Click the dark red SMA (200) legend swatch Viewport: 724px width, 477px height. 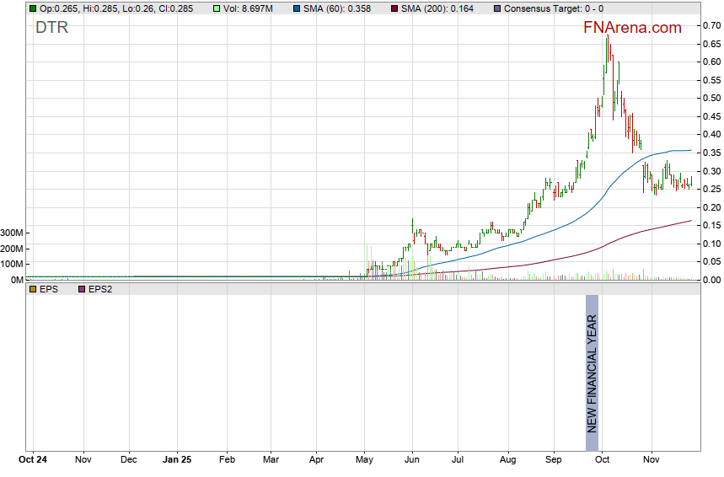point(396,8)
